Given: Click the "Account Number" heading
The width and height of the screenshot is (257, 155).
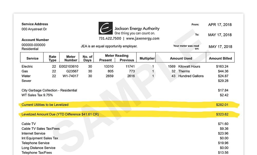Looking at the screenshot, I should 35,40.
